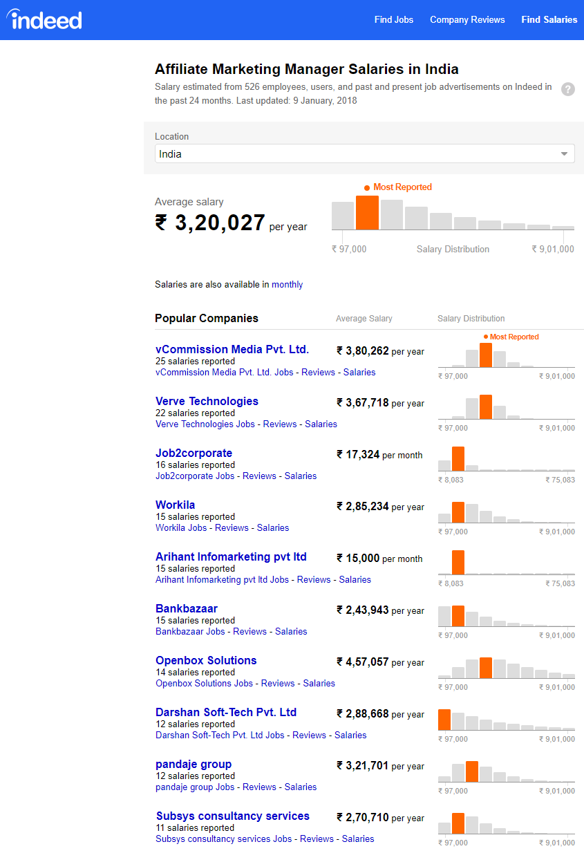Open Arihant Infomarketing Reviews link

tap(314, 579)
